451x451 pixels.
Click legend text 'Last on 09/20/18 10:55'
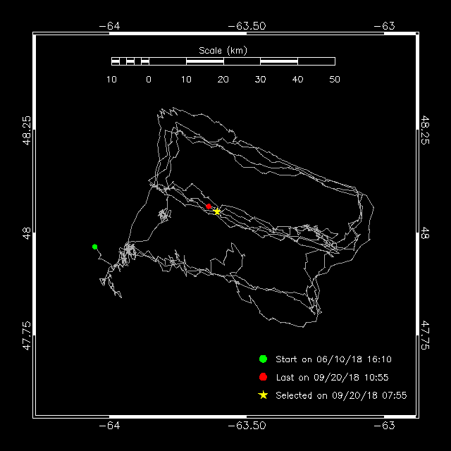(x=332, y=377)
